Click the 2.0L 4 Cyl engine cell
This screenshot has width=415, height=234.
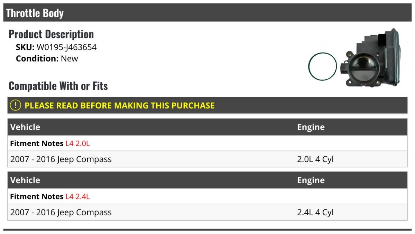coord(315,159)
